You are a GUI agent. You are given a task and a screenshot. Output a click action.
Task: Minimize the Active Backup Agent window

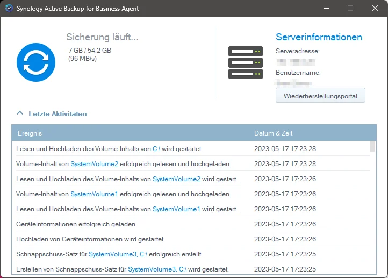click(326, 8)
